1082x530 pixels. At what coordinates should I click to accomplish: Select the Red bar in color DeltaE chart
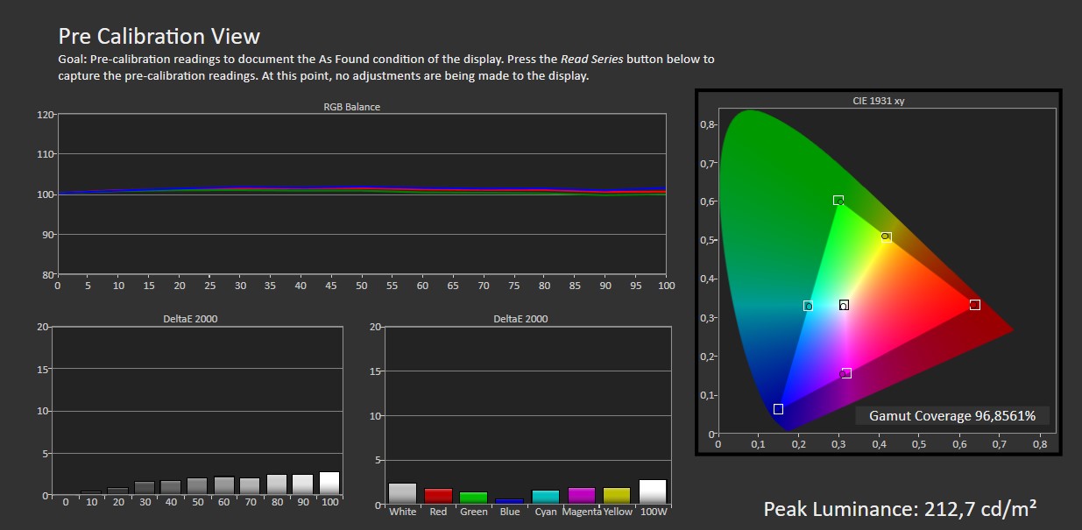438,497
